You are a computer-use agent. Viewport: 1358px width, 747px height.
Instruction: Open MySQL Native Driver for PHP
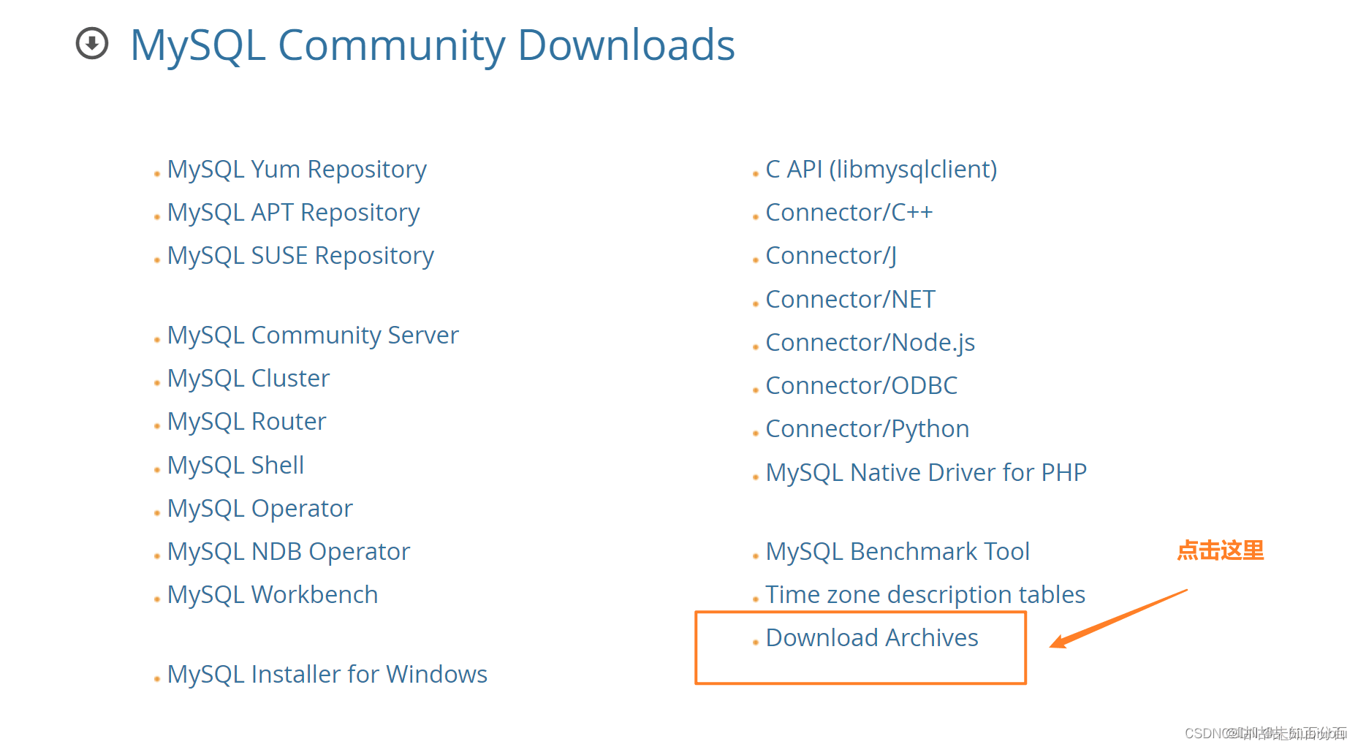[x=926, y=473]
